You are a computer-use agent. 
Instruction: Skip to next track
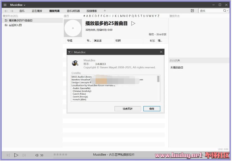tap(24, 155)
